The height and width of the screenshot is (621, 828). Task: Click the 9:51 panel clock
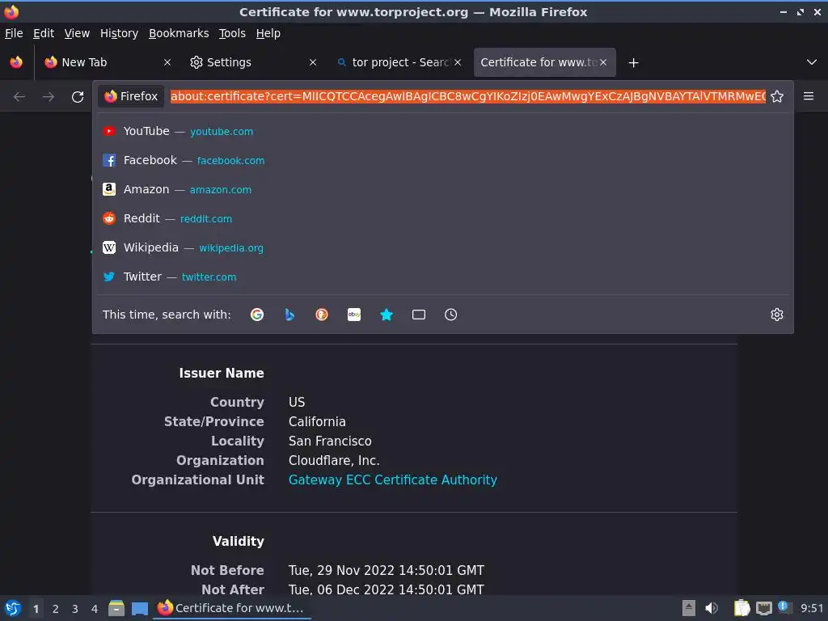point(812,608)
